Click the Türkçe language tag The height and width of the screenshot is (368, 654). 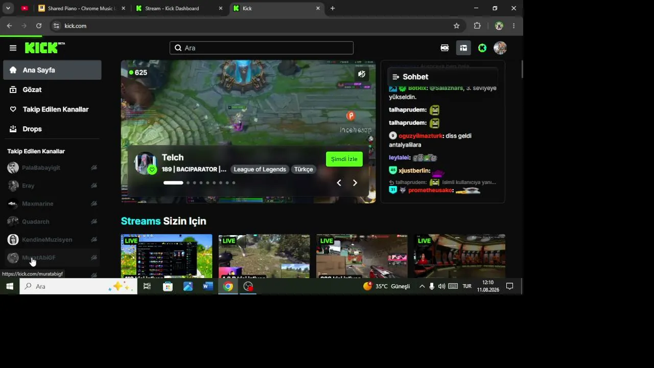[303, 169]
